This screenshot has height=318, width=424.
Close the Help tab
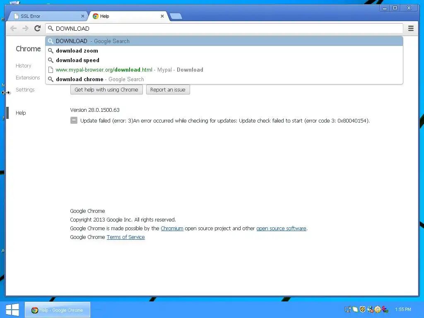click(162, 16)
